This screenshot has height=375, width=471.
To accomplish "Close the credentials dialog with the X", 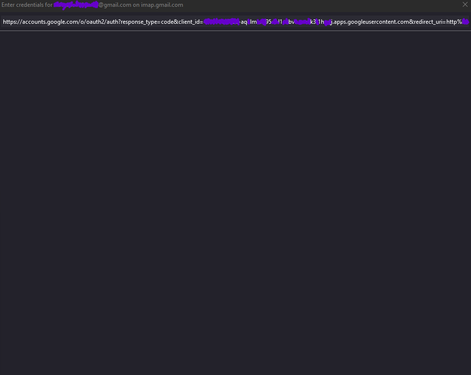I will tap(465, 4).
